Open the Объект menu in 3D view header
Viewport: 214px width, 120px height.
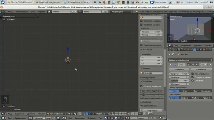click(x=41, y=114)
